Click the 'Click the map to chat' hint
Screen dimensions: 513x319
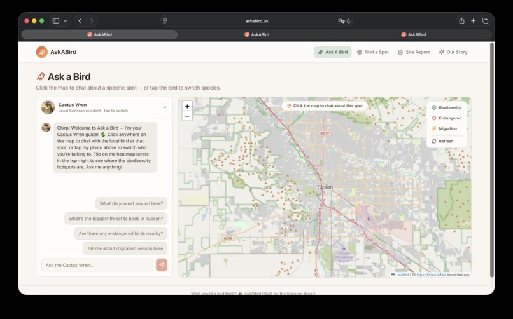tap(325, 105)
